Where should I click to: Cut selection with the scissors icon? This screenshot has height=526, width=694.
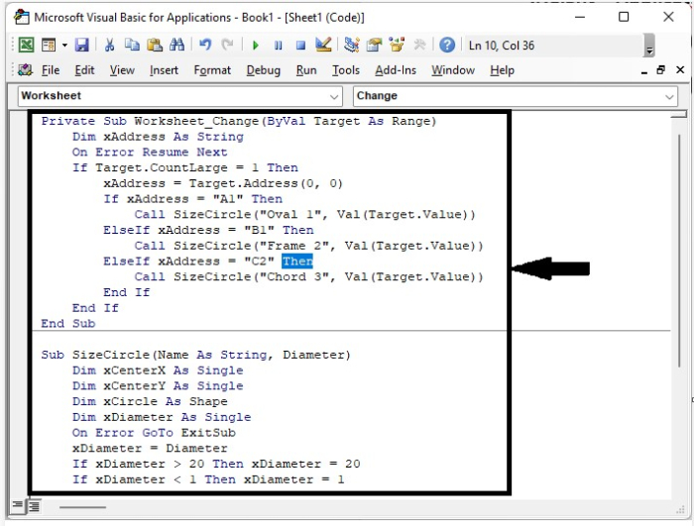tap(109, 46)
